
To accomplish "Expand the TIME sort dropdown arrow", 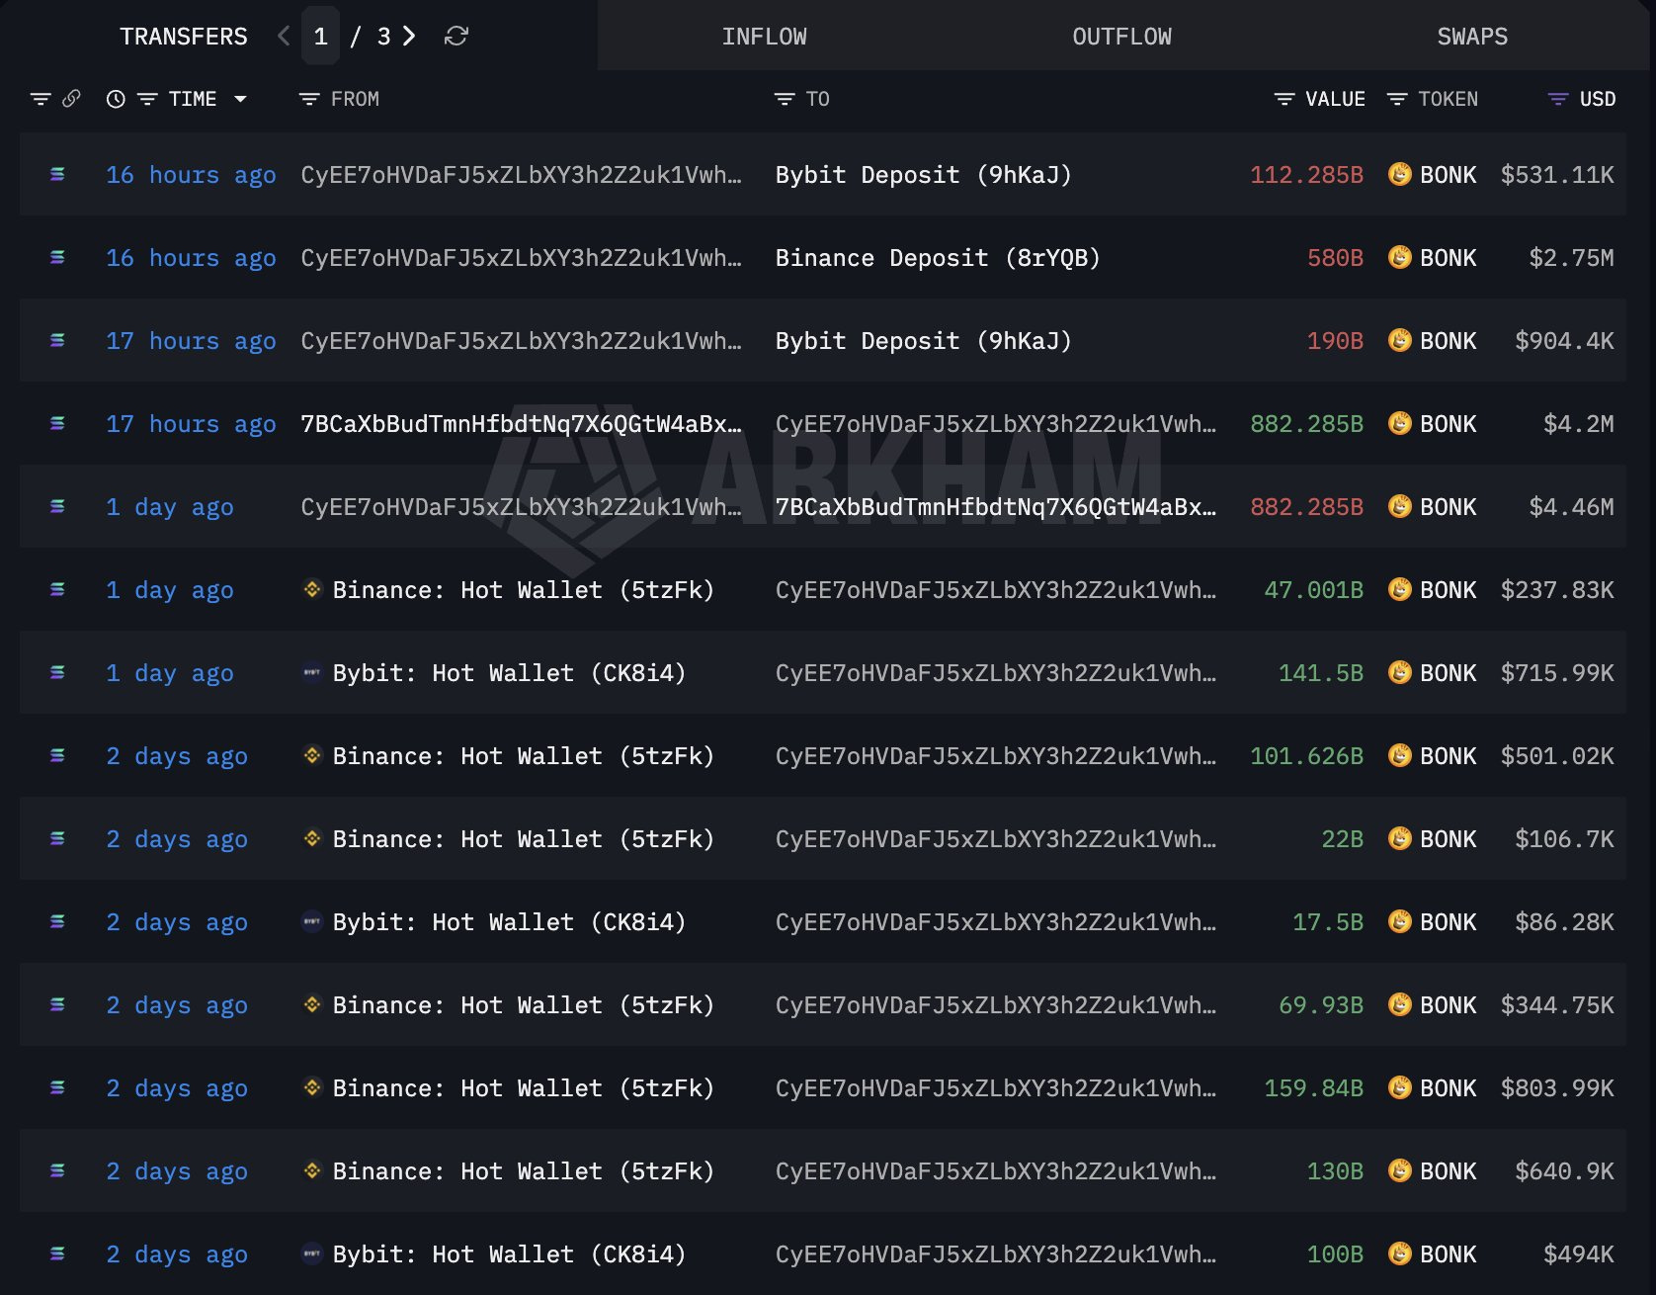I will coord(240,99).
